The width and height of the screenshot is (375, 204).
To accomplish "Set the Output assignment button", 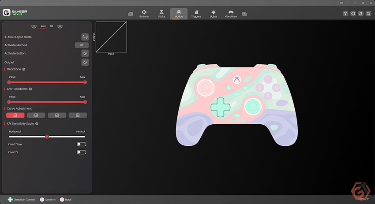I will pos(85,63).
